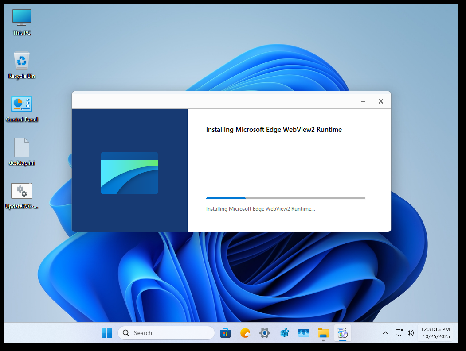Image resolution: width=466 pixels, height=351 pixels.
Task: Open Settings gear from taskbar
Action: point(265,333)
